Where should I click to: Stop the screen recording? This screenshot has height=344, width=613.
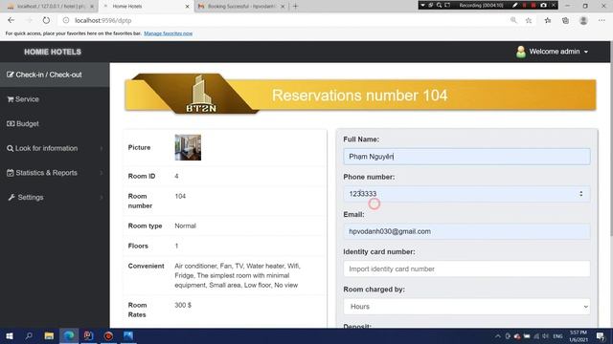534,5
